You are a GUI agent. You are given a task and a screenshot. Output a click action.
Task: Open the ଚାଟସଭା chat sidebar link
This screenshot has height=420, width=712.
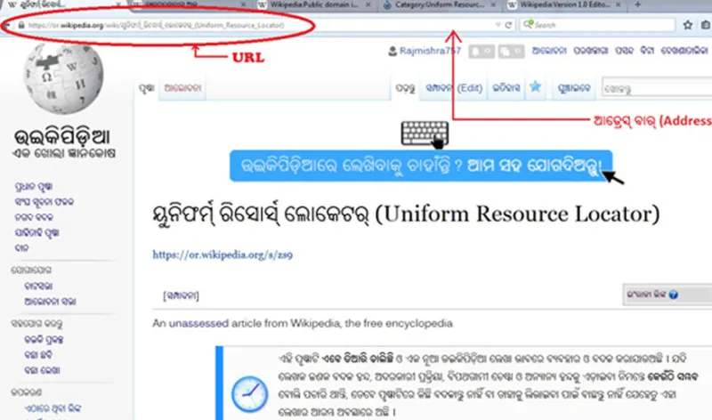(38, 286)
